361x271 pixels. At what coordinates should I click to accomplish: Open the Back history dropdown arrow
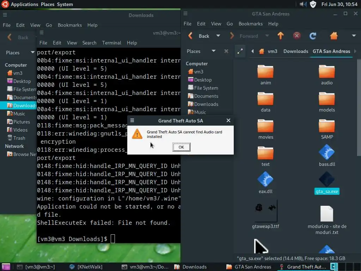tap(218, 36)
